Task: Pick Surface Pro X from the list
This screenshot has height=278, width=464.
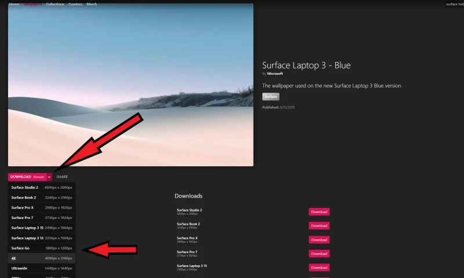Action: [x=42, y=207]
